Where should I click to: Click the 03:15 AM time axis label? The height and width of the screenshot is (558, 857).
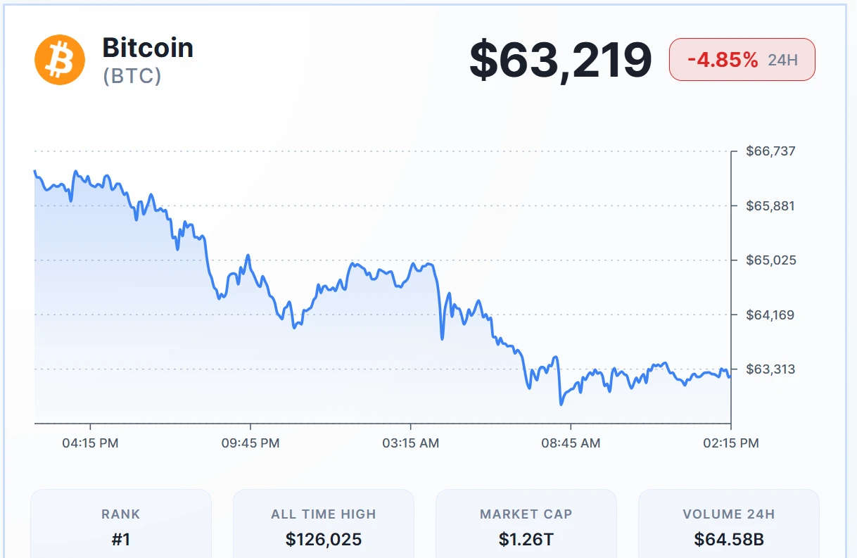tap(410, 443)
